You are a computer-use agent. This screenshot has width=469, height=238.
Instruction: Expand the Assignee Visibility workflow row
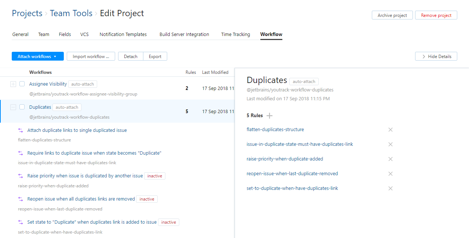pyautogui.click(x=13, y=84)
